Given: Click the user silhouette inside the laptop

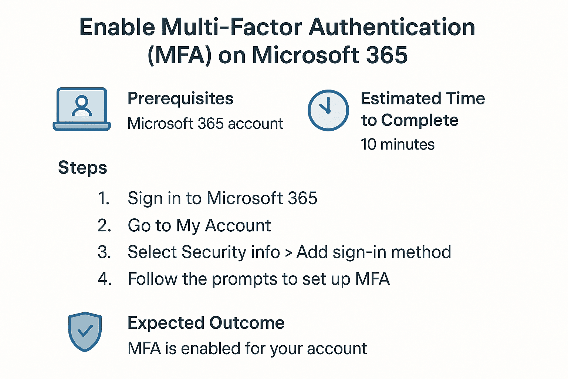Looking at the screenshot, I should pyautogui.click(x=81, y=106).
